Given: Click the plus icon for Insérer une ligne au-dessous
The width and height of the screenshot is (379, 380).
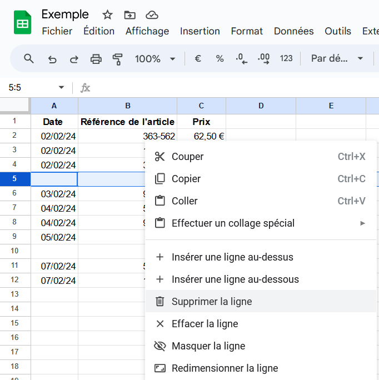Looking at the screenshot, I should [x=160, y=279].
